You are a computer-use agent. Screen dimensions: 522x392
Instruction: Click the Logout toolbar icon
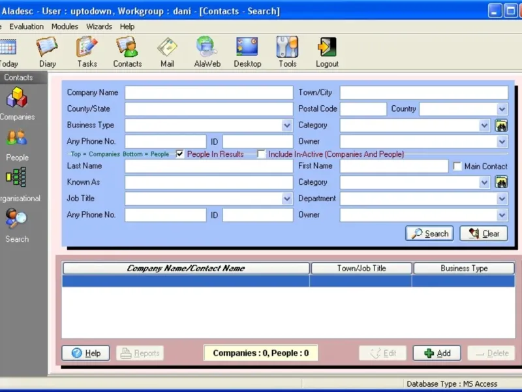click(x=327, y=53)
